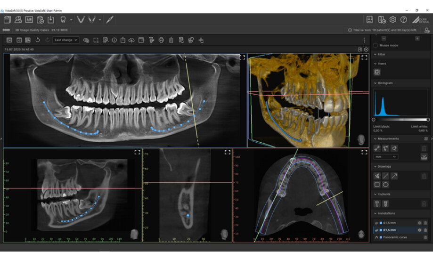Select the second Ø1,5 mm annotation

391,230
